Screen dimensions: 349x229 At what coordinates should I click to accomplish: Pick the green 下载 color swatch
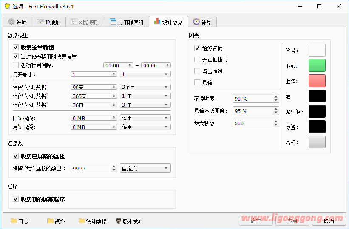tap(317, 65)
